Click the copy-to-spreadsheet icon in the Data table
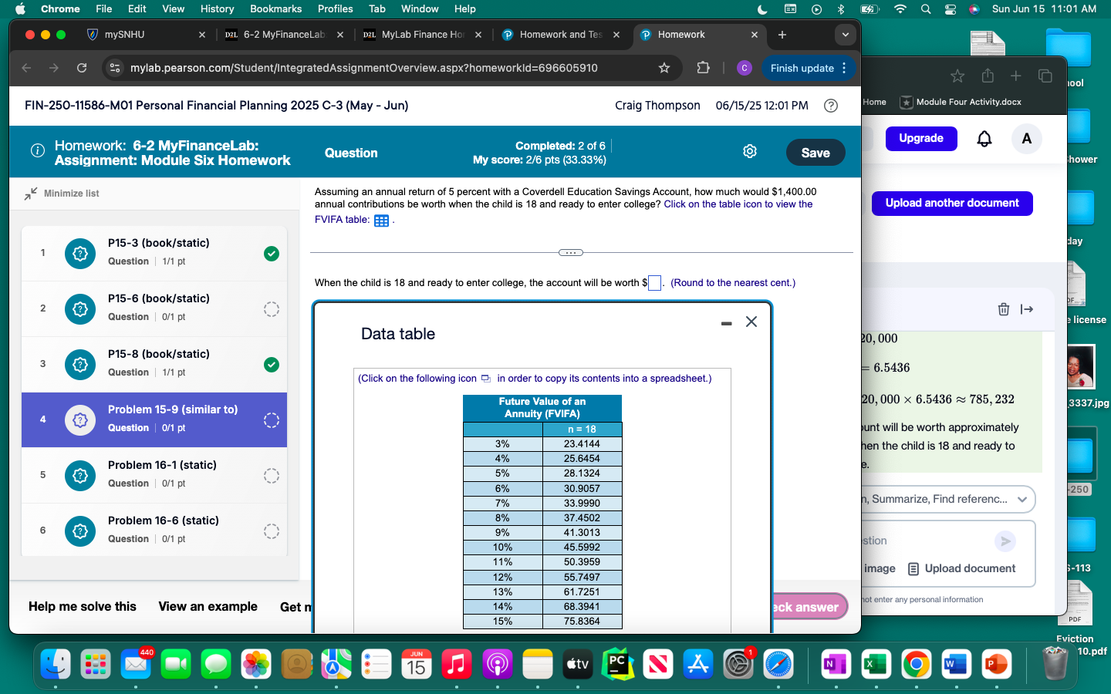The image size is (1111, 694). (485, 379)
